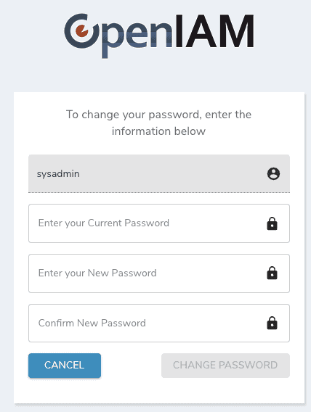Click the 'information below' text line
The height and width of the screenshot is (412, 311).
(x=158, y=131)
